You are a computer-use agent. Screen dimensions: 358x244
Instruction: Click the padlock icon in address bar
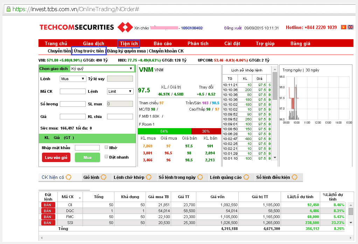pos(8,9)
